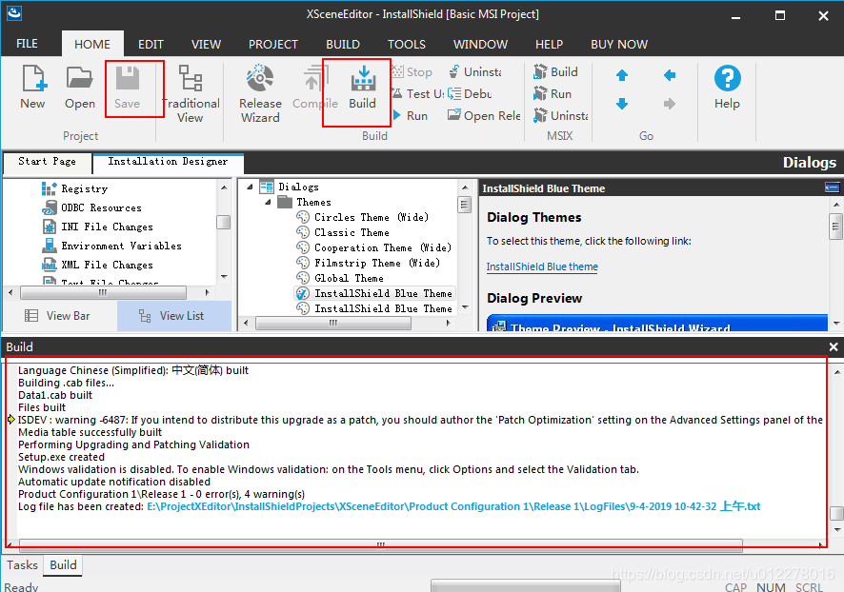Click View Bar button
The image size is (844, 592).
coord(58,316)
